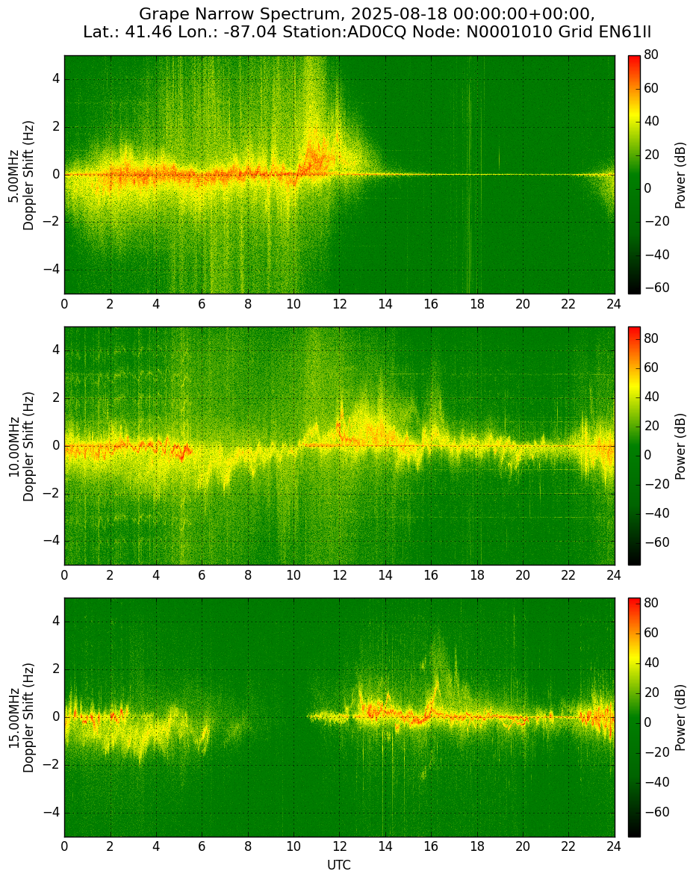Click the 80 dB tick on top colorbar
This screenshot has height=880, width=696.
coord(650,55)
